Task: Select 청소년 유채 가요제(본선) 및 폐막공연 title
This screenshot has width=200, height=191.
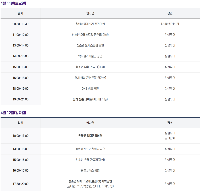Action: [x=90, y=181]
